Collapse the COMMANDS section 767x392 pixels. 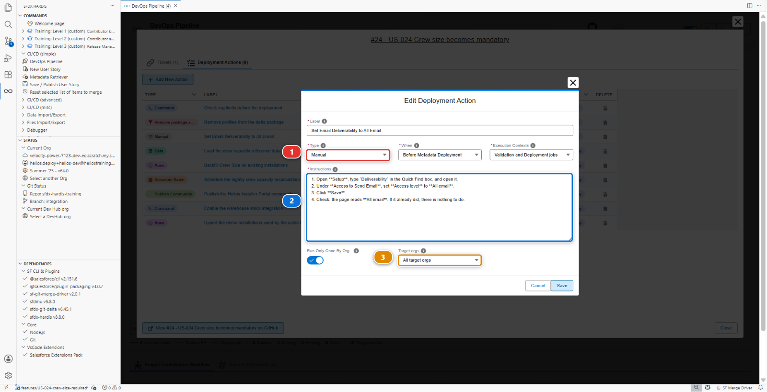[x=35, y=16]
